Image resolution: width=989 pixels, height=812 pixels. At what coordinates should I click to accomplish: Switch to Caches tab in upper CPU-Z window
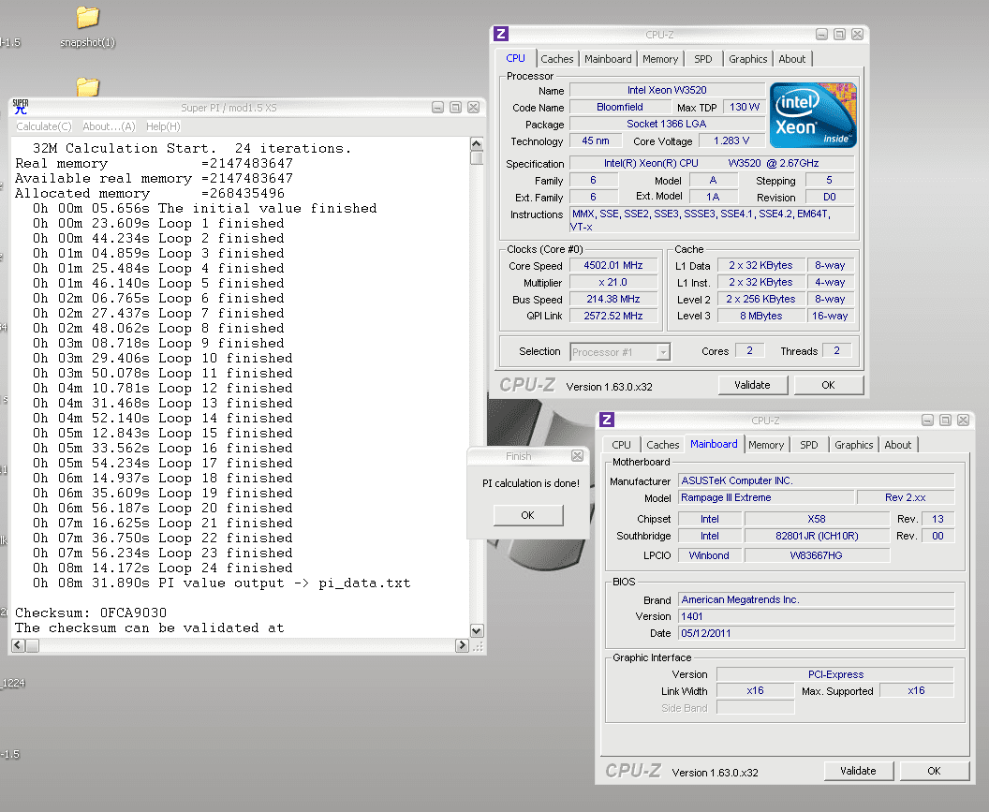[x=557, y=59]
